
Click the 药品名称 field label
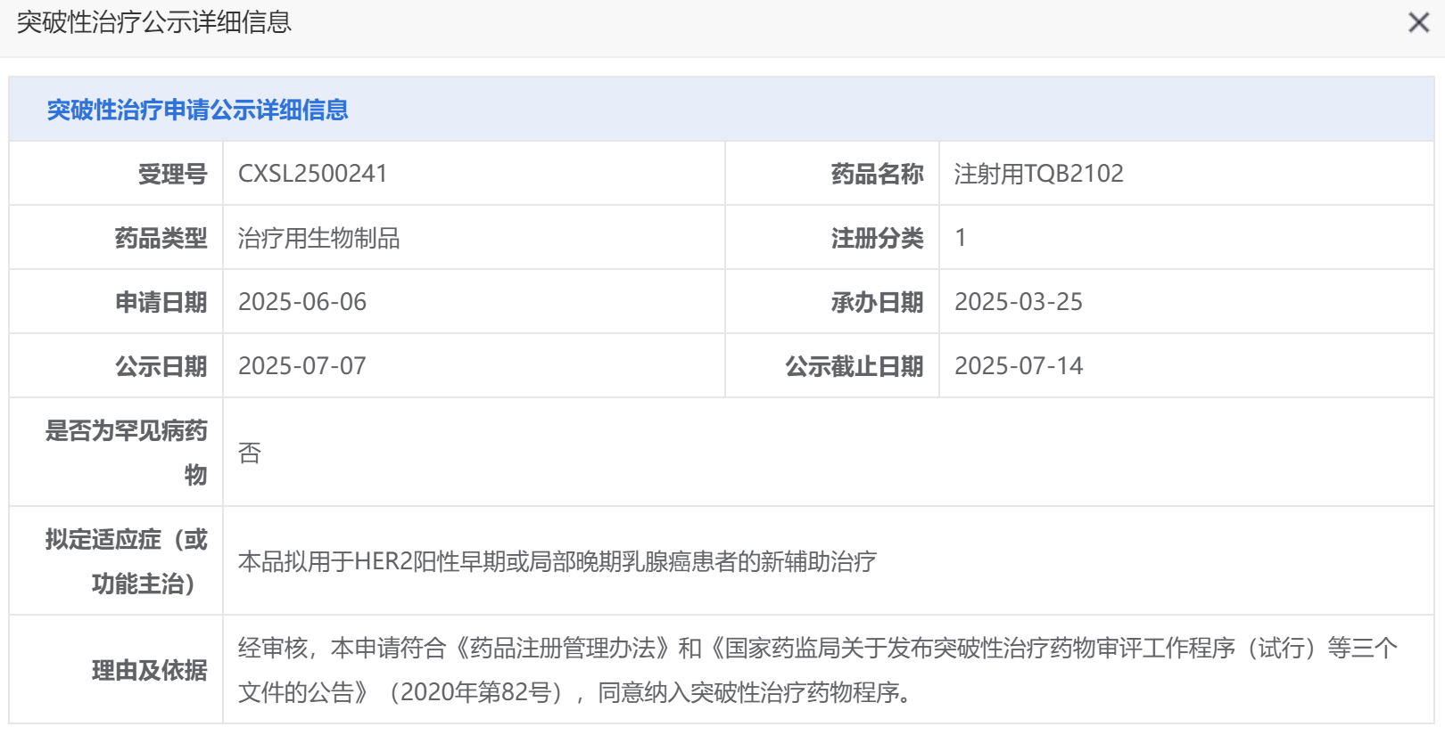click(x=877, y=174)
